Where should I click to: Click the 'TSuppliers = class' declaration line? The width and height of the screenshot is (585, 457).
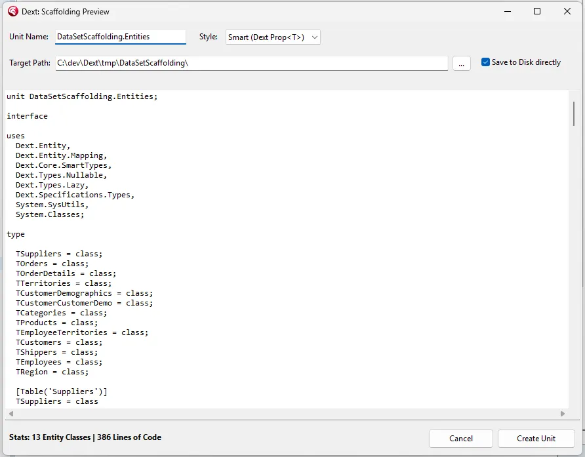point(56,401)
